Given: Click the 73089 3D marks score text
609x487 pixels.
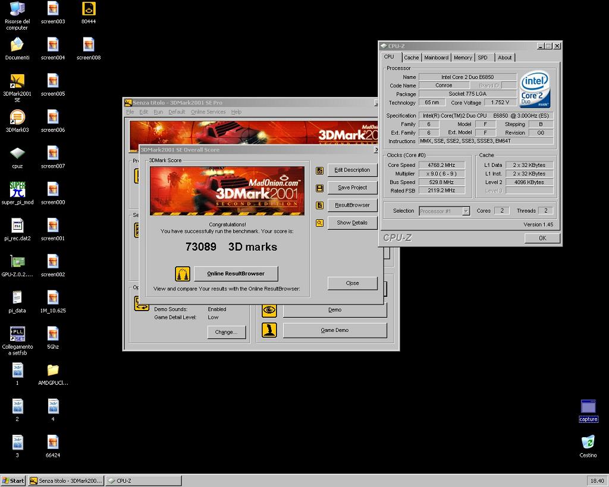Looking at the screenshot, I should pos(231,247).
